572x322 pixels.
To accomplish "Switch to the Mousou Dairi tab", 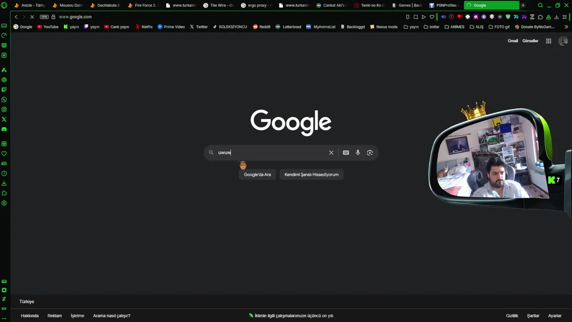I will pyautogui.click(x=67, y=5).
